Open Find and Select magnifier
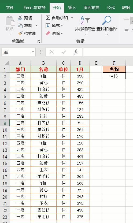This screenshot has height=223, width=133. (107, 20)
